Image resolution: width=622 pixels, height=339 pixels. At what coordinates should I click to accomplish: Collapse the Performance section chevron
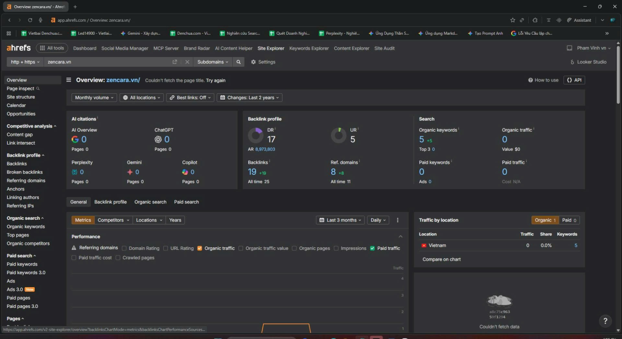[400, 237]
